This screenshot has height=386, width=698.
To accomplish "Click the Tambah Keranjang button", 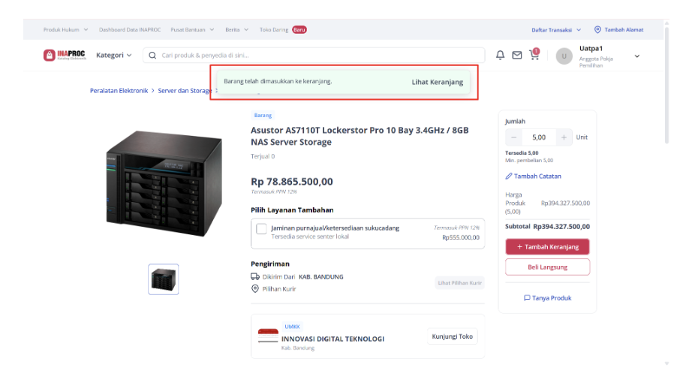I will coord(547,246).
